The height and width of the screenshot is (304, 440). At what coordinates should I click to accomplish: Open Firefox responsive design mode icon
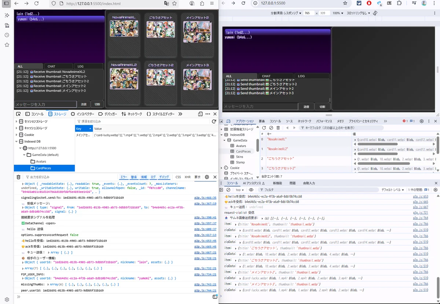[x=199, y=114]
